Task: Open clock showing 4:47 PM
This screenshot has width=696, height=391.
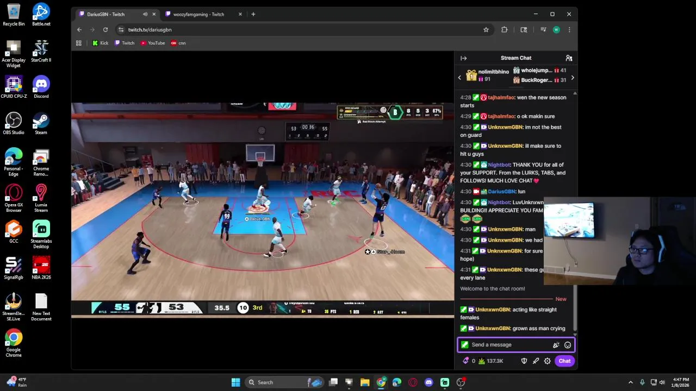Action: 680,382
